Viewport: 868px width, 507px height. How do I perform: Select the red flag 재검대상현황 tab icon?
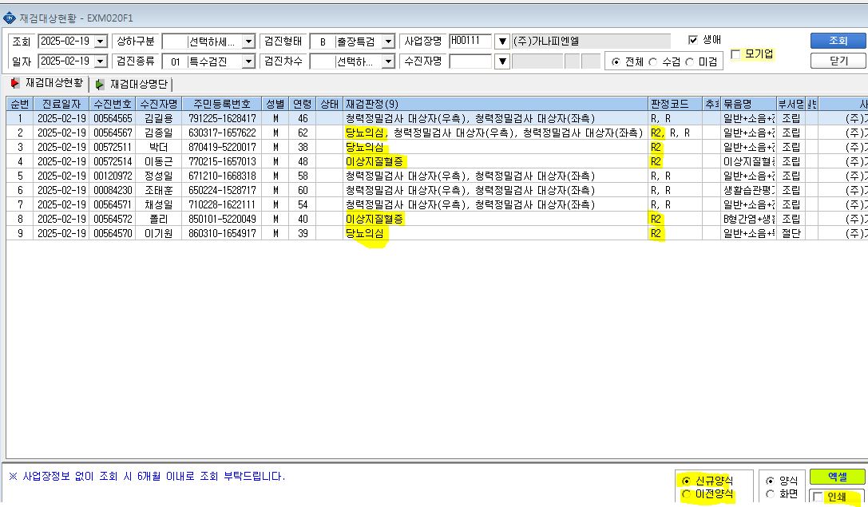pyautogui.click(x=15, y=84)
